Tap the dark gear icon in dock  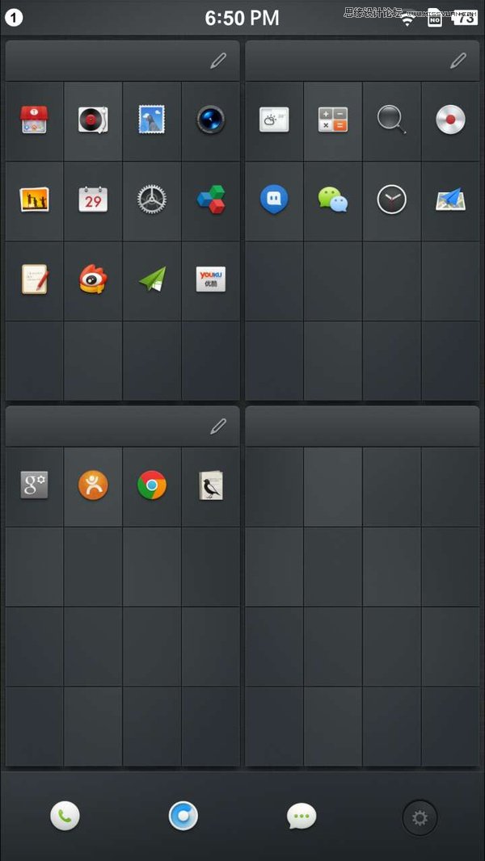(x=420, y=817)
